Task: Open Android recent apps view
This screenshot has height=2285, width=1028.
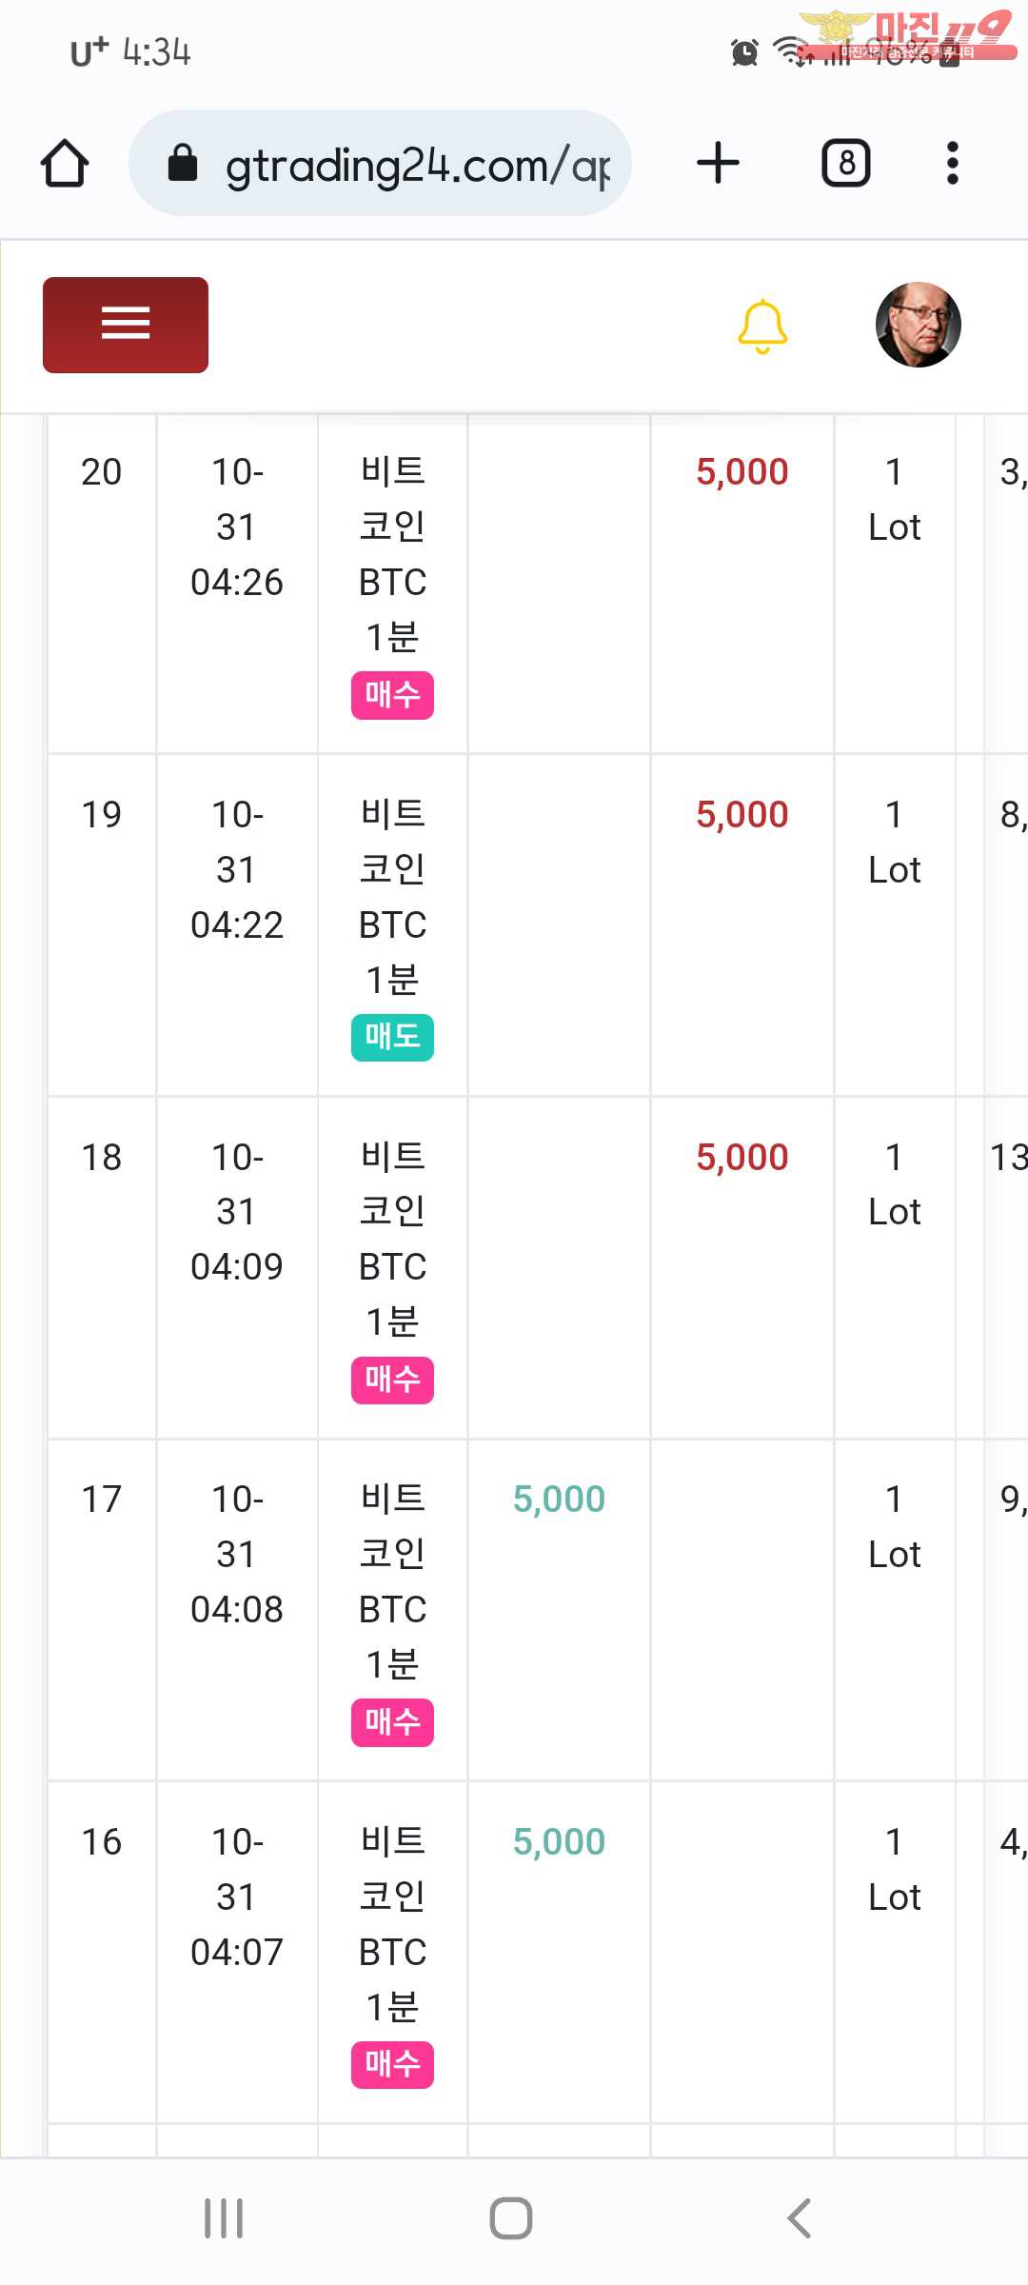Action: tap(225, 2218)
